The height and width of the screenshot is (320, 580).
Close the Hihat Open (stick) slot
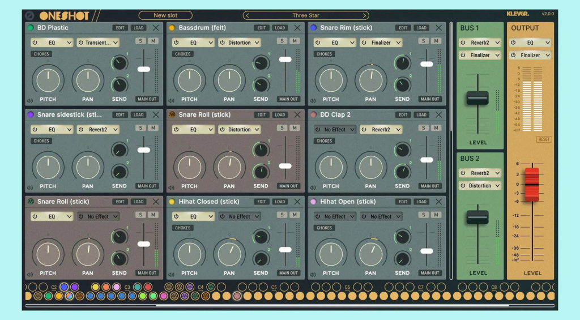(x=439, y=202)
